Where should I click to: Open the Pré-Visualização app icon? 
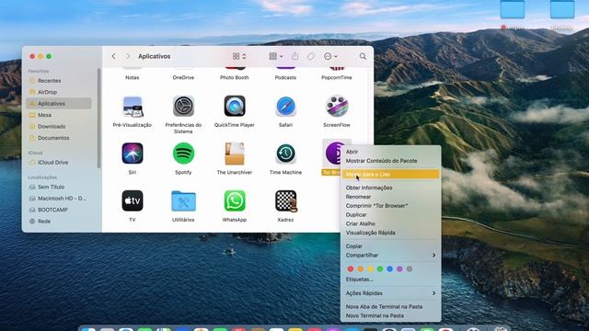click(133, 107)
